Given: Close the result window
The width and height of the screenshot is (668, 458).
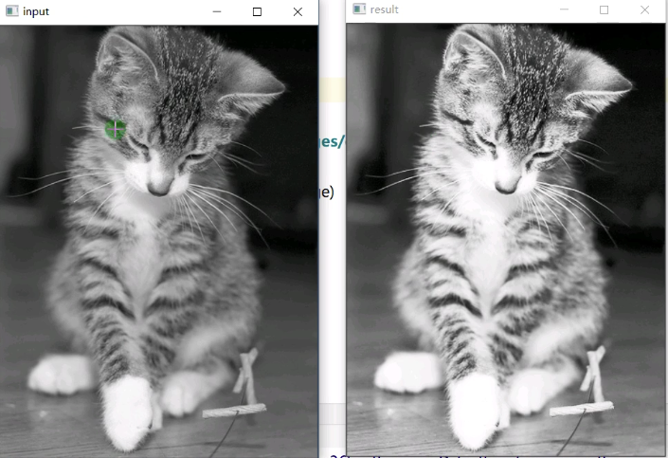Looking at the screenshot, I should [x=644, y=9].
